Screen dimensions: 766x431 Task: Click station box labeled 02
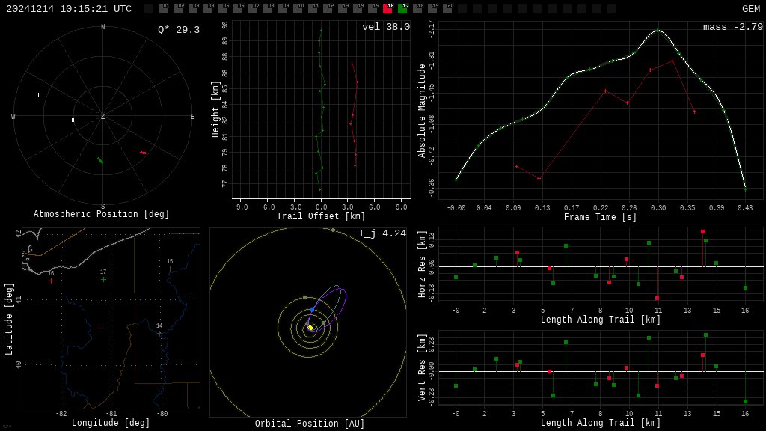178,9
